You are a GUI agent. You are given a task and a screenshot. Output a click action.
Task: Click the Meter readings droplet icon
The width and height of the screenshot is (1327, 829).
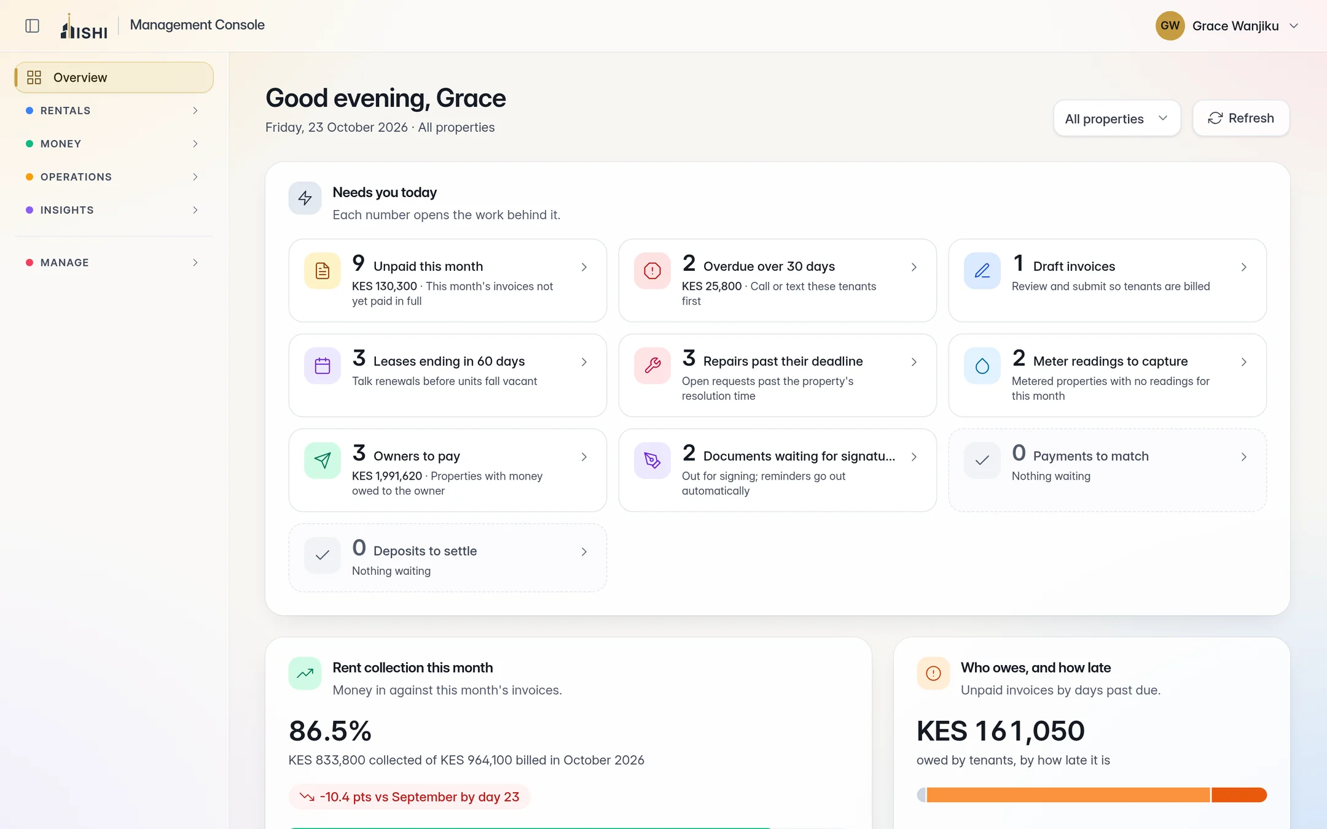[982, 365]
